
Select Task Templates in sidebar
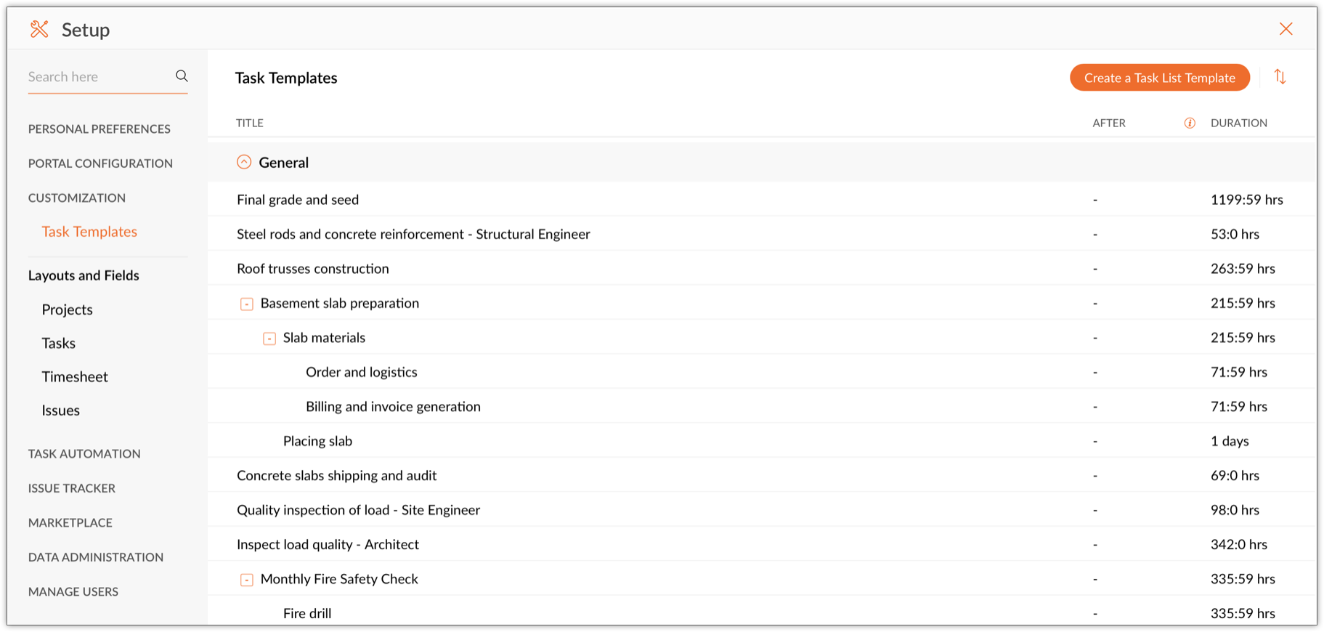click(x=89, y=232)
